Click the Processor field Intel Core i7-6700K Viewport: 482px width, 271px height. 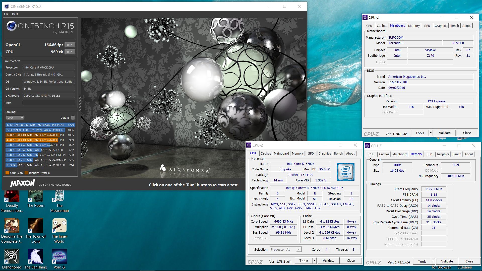[49, 67]
